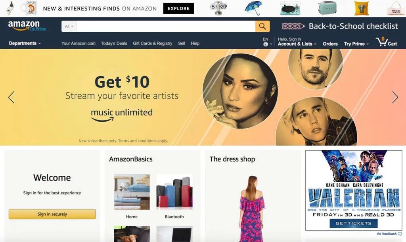
Task: Click the globe language icon
Action: (x=265, y=44)
